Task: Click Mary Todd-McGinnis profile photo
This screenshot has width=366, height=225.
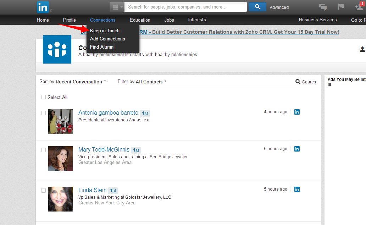Action: point(61,159)
